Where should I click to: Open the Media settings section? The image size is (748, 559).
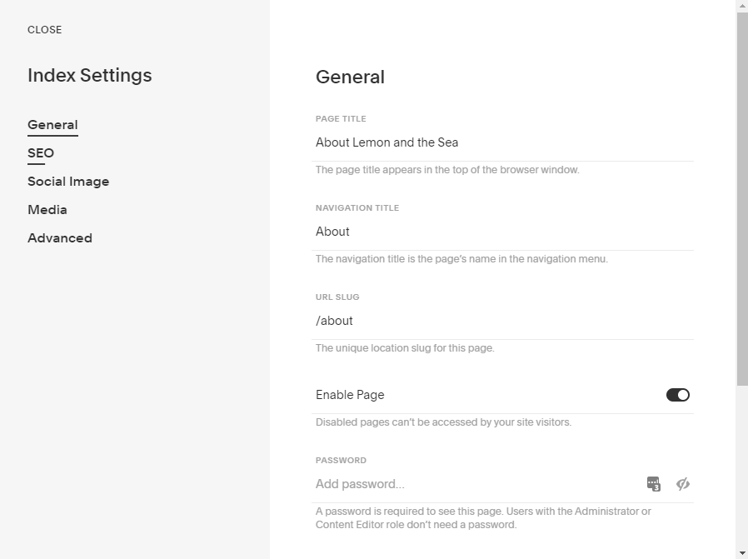pyautogui.click(x=47, y=210)
